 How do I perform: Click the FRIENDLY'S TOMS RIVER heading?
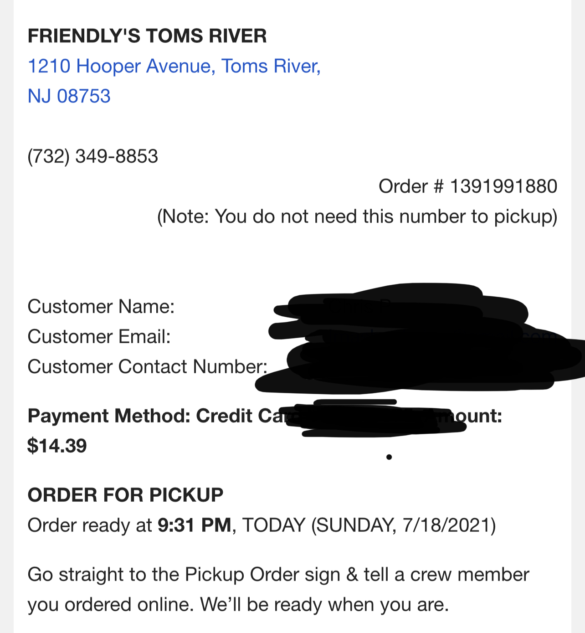tap(147, 36)
